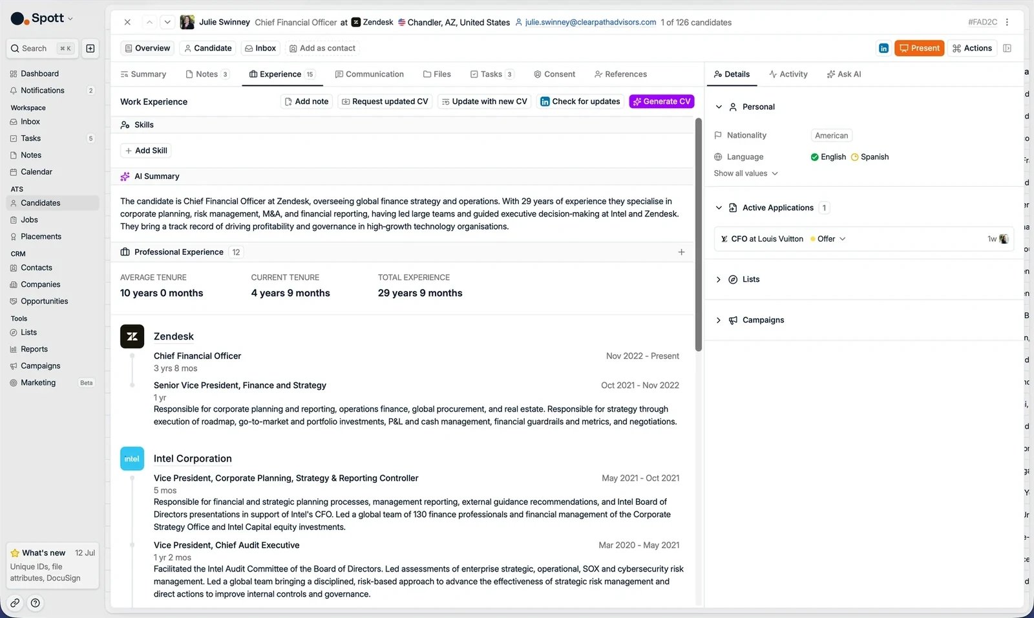Click Check for updates

pos(580,101)
